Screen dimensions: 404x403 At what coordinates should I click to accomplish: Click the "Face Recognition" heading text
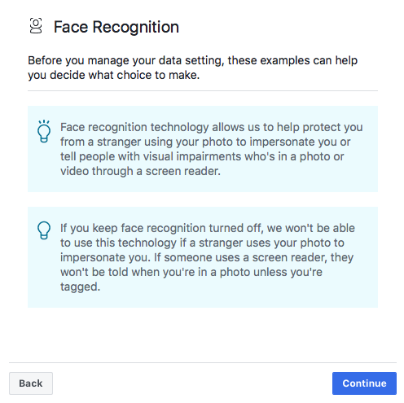(x=116, y=27)
